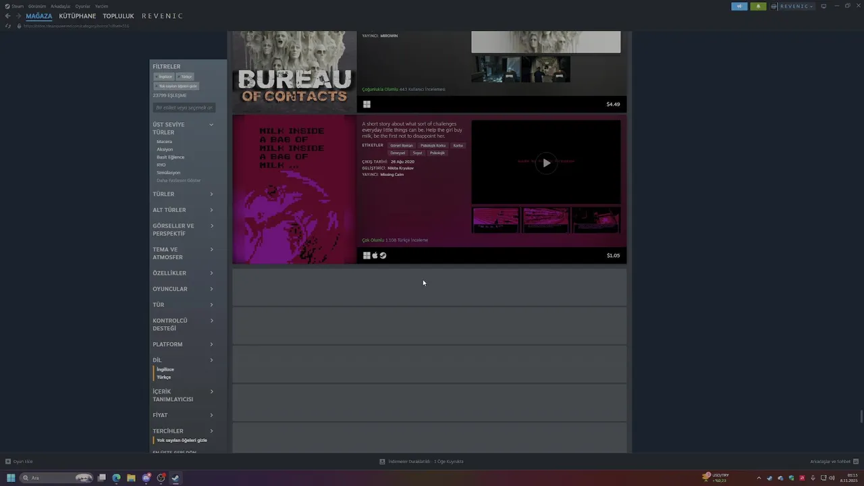The height and width of the screenshot is (486, 864).
Task: Open the Görünüm menu
Action: click(x=37, y=6)
